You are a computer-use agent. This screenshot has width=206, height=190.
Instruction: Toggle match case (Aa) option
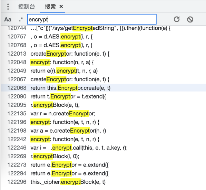pyautogui.click(x=8, y=19)
